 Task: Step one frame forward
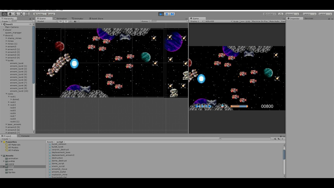[x=172, y=14]
